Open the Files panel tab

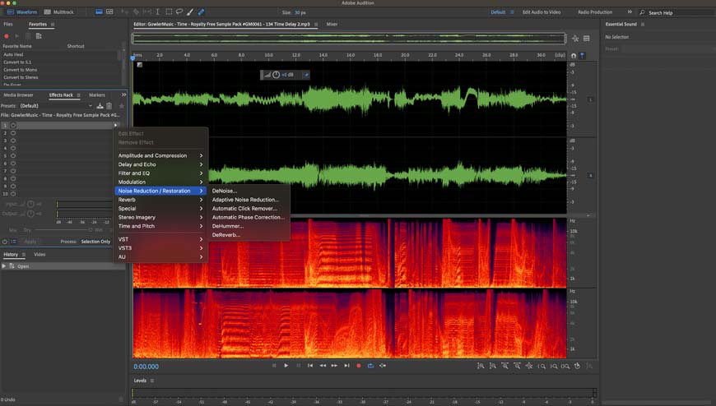coord(8,24)
